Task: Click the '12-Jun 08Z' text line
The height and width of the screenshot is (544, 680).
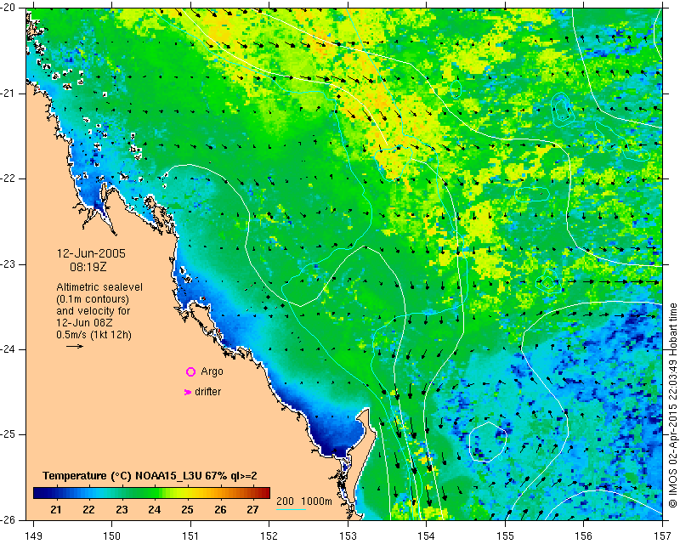Action: [84, 323]
